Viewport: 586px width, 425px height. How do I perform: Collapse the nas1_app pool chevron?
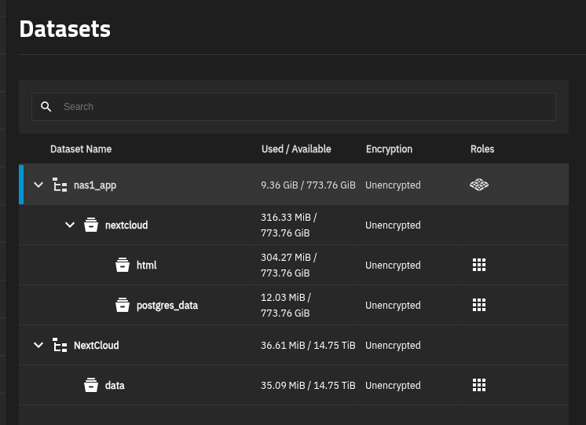[38, 185]
